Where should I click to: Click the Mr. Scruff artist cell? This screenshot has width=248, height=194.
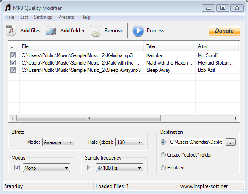[208, 55]
